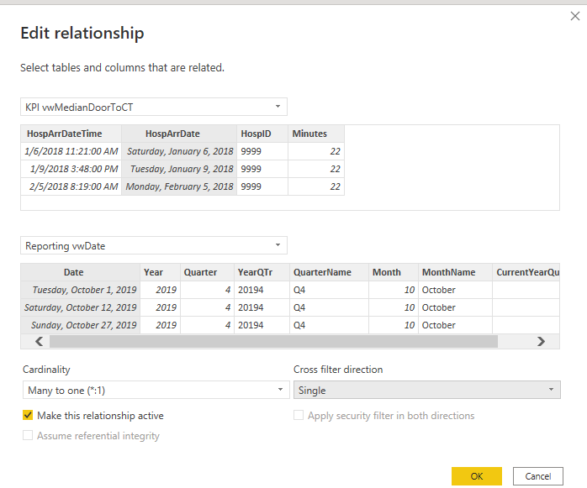
Task: Select the Date column header
Action: pyautogui.click(x=81, y=272)
